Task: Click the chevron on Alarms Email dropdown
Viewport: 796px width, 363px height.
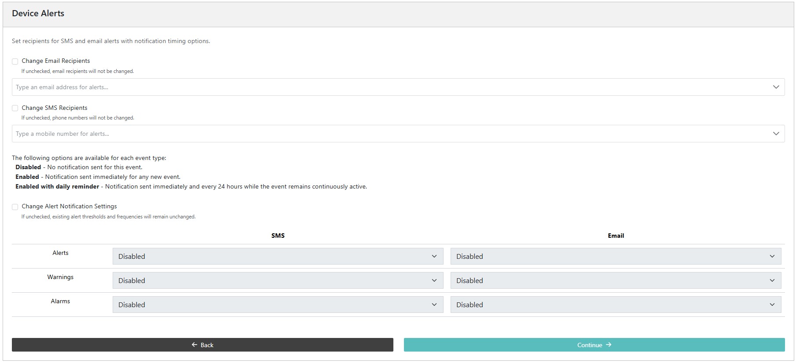Action: [772, 305]
